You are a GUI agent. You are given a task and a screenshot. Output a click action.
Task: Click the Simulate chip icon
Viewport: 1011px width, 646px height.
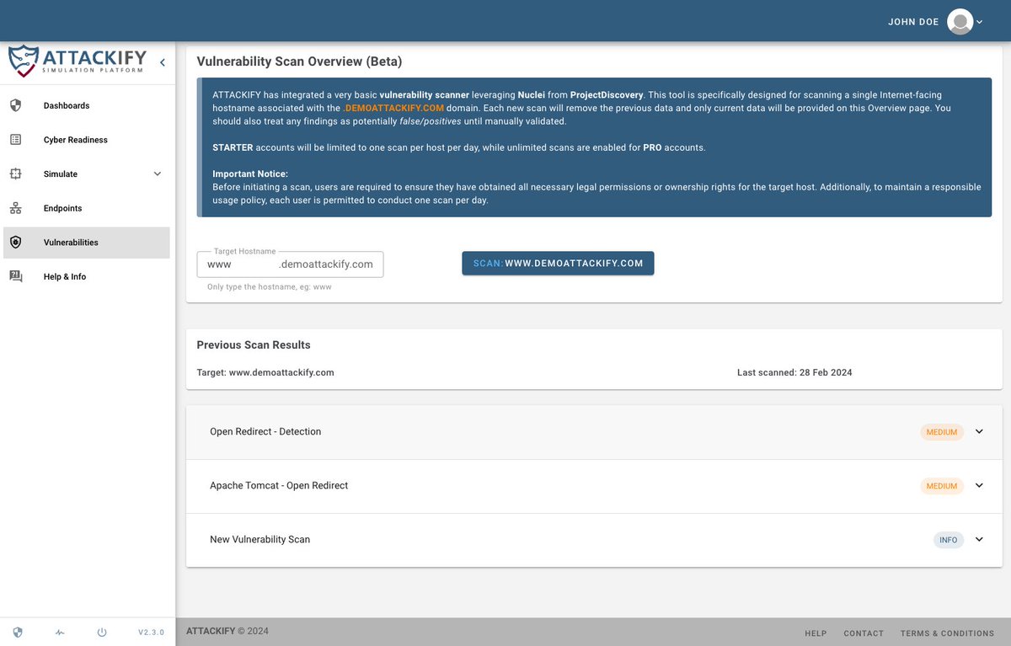(x=15, y=174)
